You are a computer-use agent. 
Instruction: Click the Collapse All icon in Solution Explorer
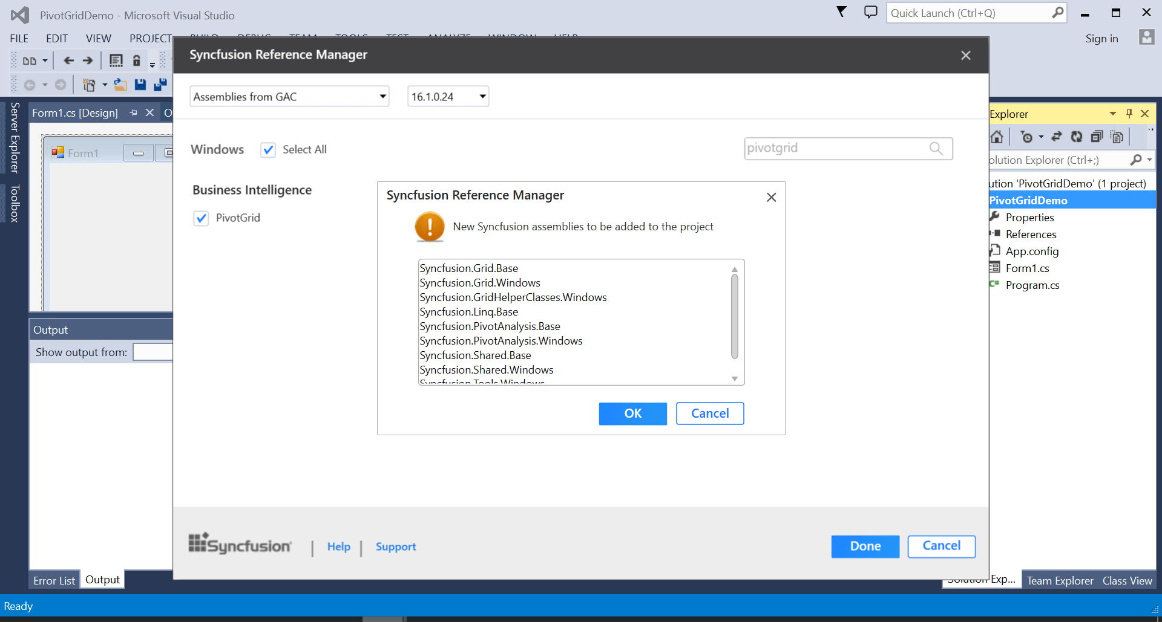click(x=1097, y=137)
